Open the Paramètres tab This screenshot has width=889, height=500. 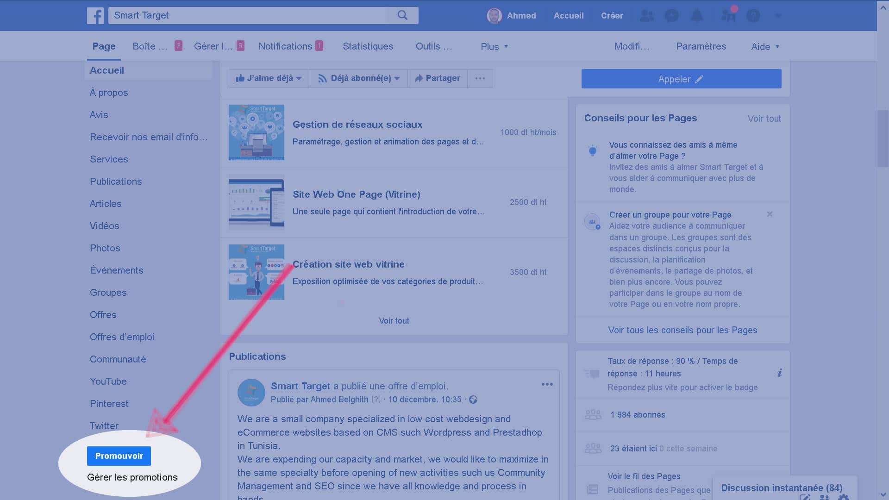[x=701, y=46]
